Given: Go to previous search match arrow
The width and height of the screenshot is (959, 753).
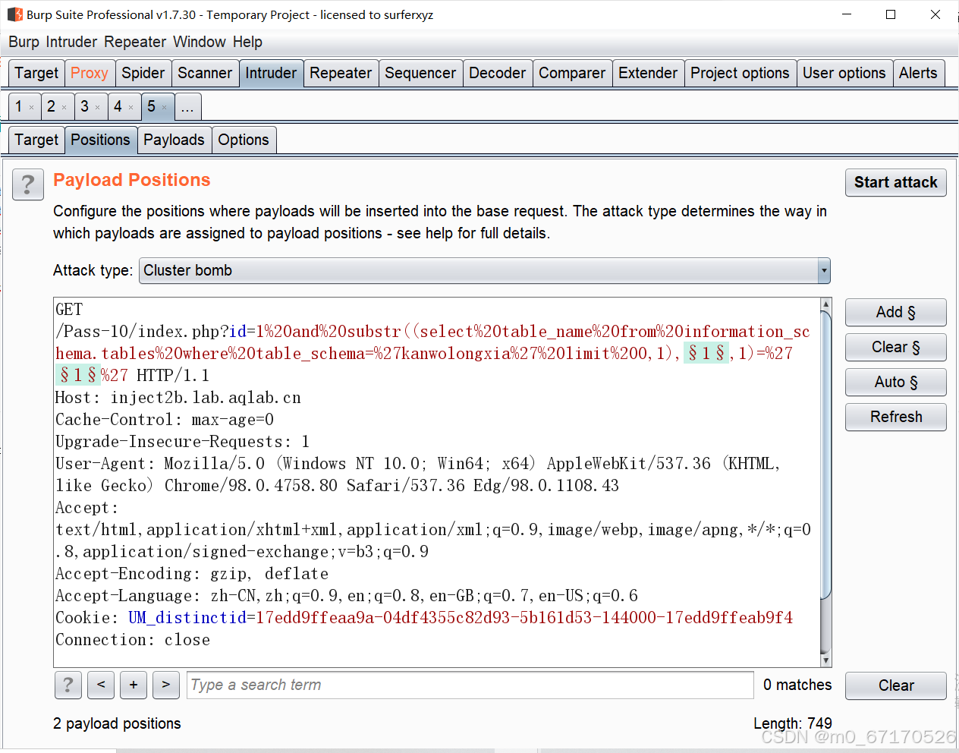Looking at the screenshot, I should [101, 685].
